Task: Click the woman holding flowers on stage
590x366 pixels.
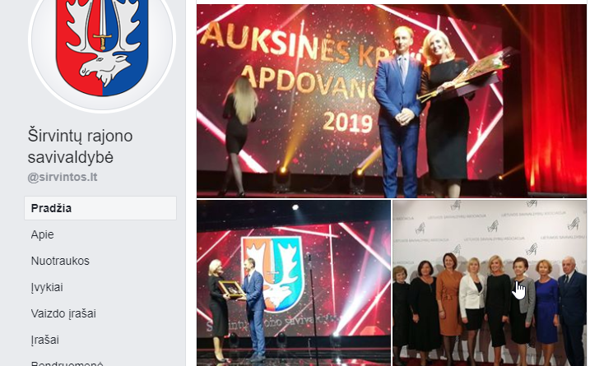Action: pyautogui.click(x=446, y=109)
